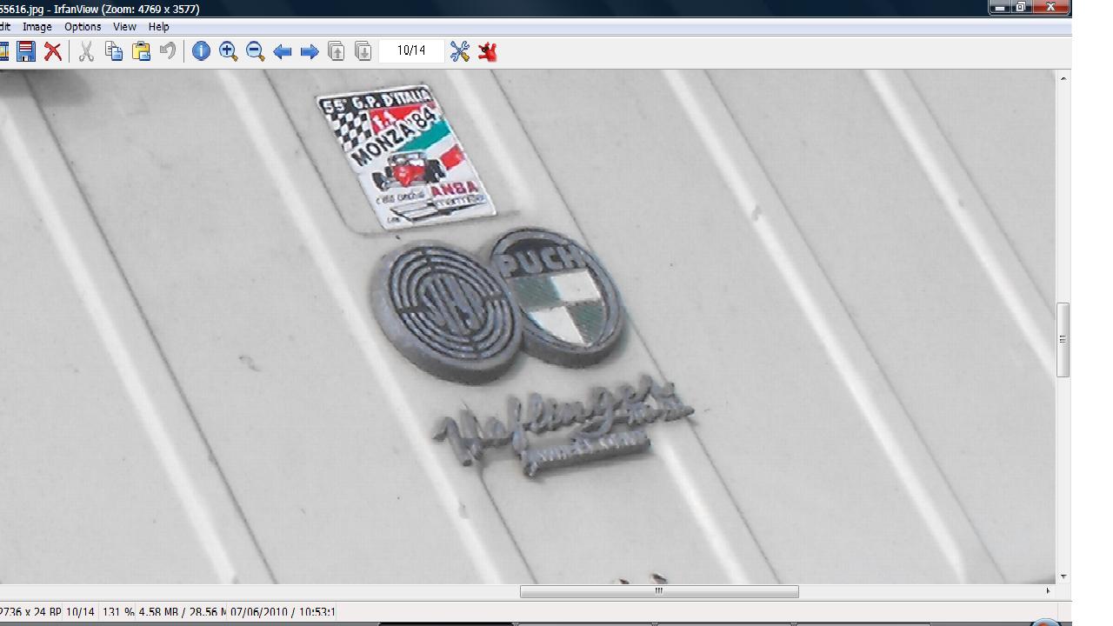Go to previous image with left arrow
The image size is (1113, 626).
282,51
